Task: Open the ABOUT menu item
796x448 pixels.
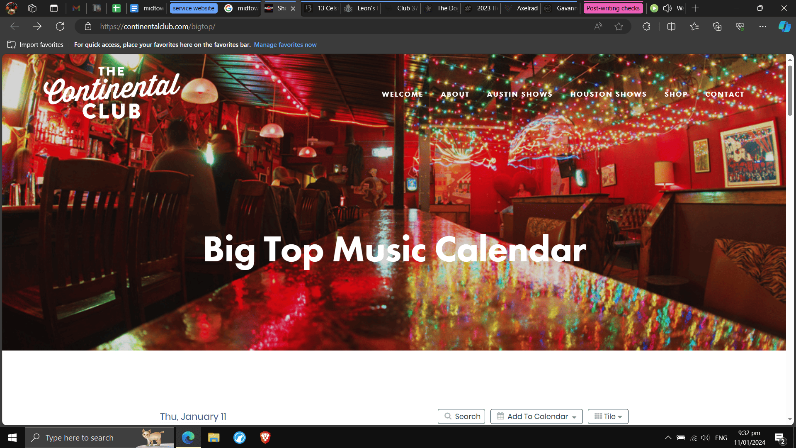Action: click(455, 94)
